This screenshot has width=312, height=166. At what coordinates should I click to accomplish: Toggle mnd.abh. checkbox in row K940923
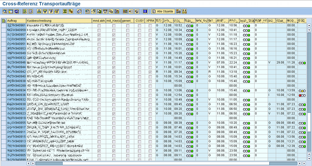coord(99,114)
